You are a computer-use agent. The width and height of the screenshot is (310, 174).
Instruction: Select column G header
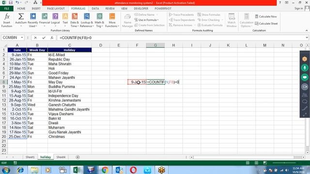tap(155, 45)
